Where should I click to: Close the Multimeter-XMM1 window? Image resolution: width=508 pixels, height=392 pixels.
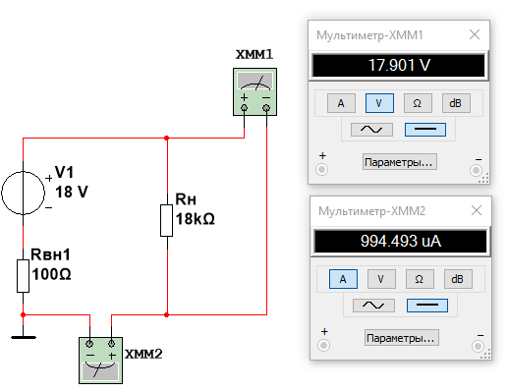[x=475, y=34]
